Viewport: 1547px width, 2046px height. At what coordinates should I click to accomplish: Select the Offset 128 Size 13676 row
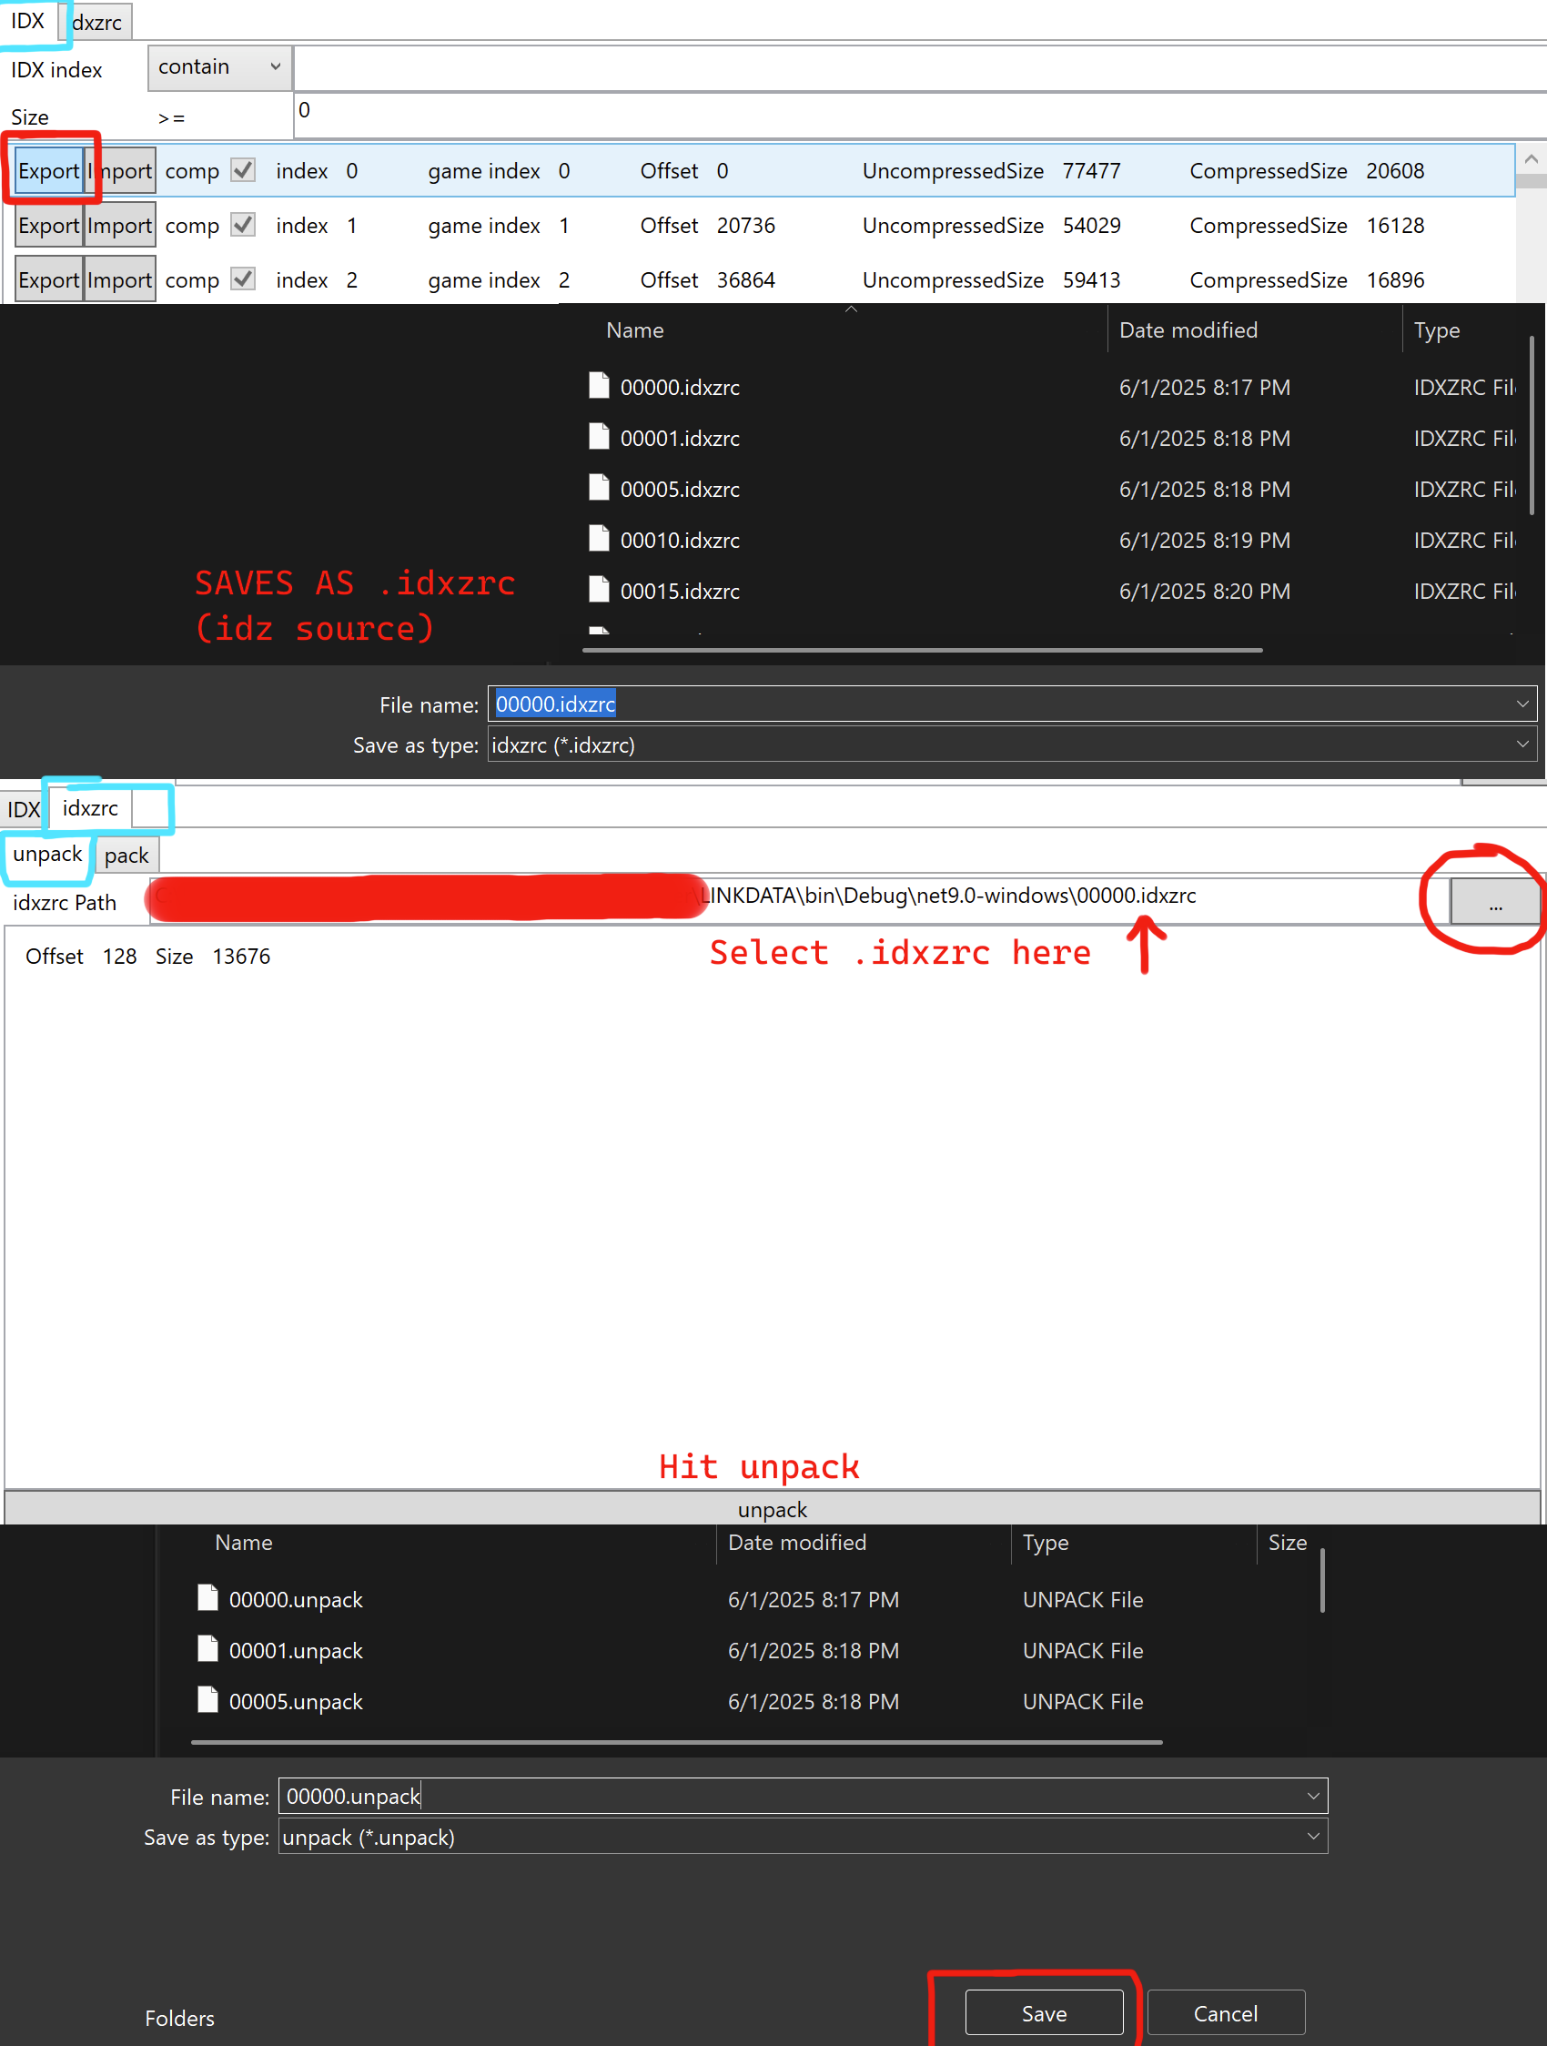click(x=148, y=957)
